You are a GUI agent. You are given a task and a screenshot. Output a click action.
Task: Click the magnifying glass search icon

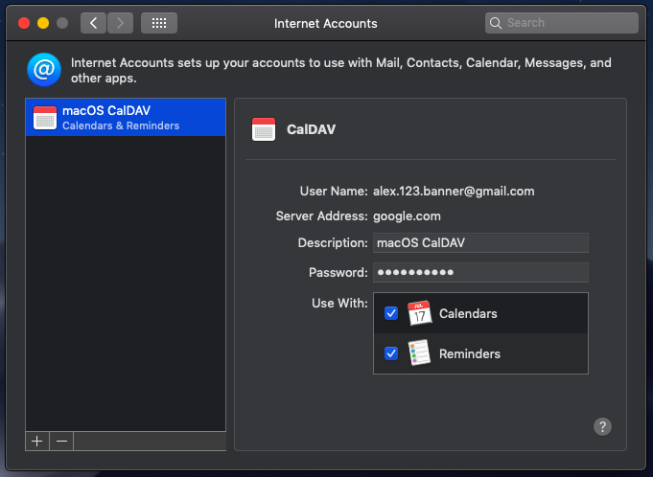(496, 23)
